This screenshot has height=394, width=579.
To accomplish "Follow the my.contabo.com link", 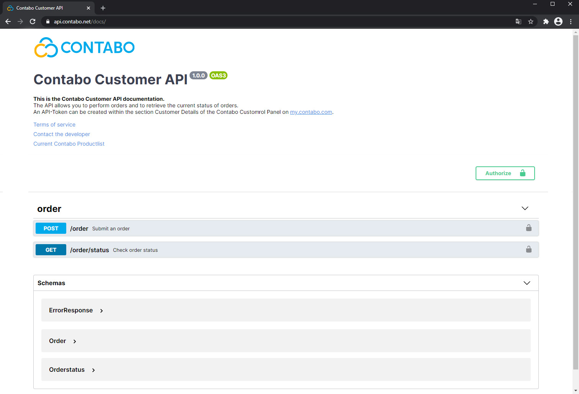I will pyautogui.click(x=311, y=112).
